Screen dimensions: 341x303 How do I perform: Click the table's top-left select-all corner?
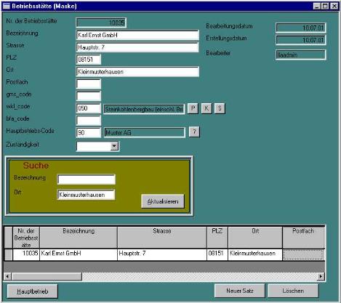(x=9, y=237)
